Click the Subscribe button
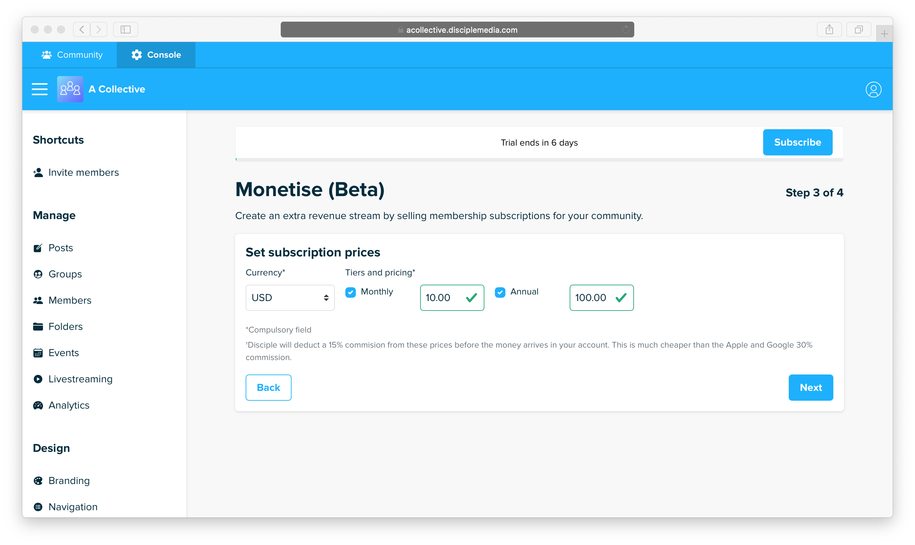The width and height of the screenshot is (915, 545). (x=798, y=142)
